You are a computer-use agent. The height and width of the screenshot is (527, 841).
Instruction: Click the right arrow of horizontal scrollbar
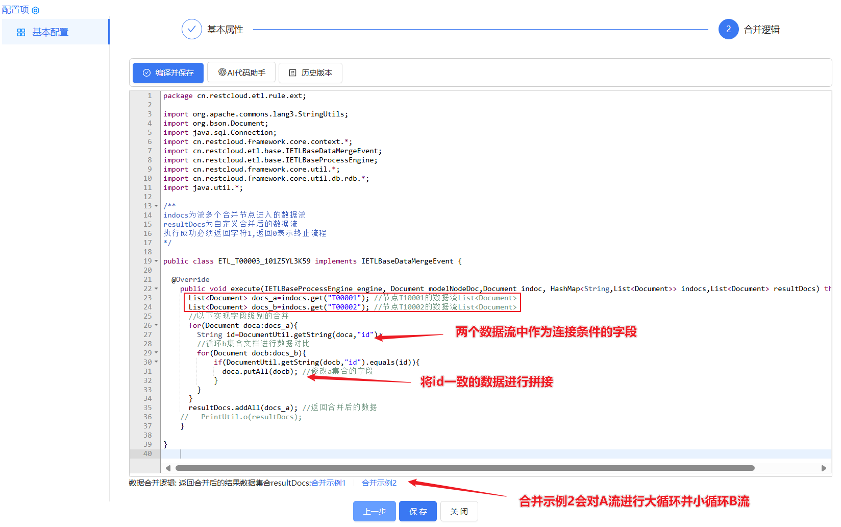(x=824, y=468)
